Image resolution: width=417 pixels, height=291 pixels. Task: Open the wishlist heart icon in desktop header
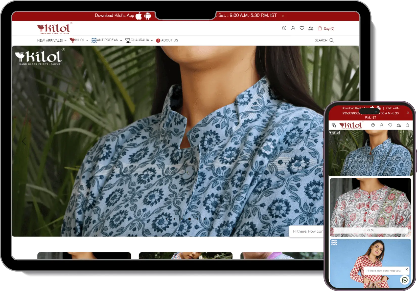tap(302, 28)
